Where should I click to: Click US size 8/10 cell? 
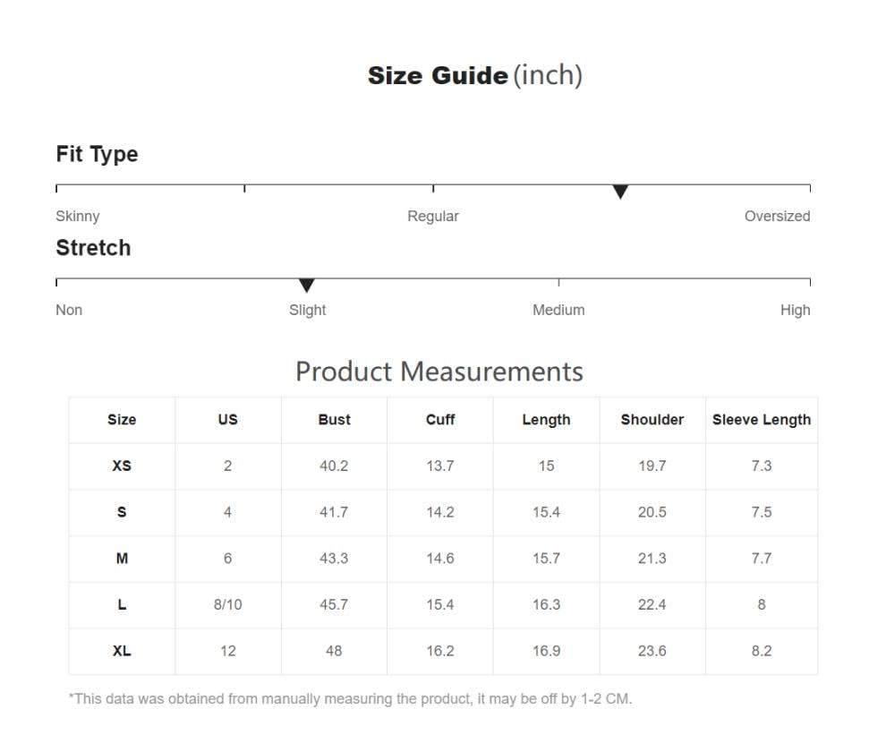tap(227, 604)
